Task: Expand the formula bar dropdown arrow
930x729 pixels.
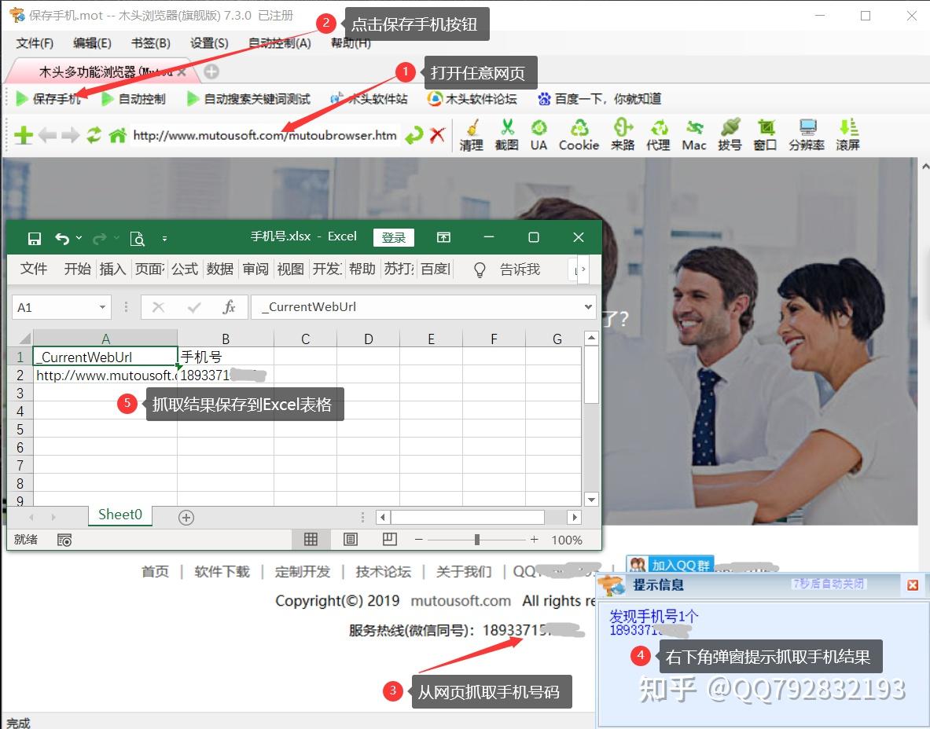Action: (586, 307)
